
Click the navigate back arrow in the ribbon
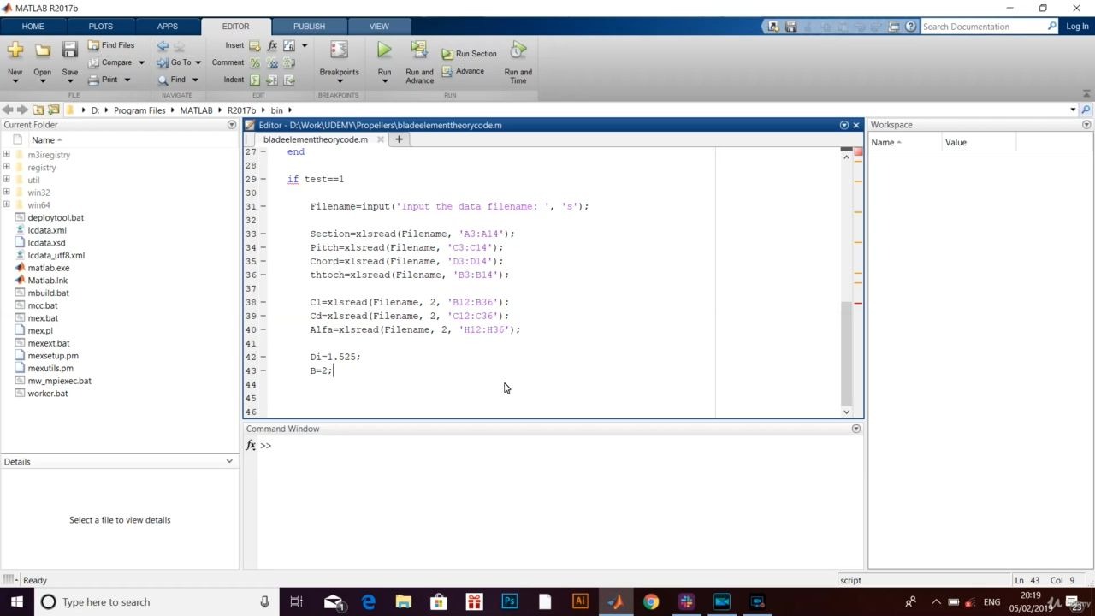tap(163, 45)
